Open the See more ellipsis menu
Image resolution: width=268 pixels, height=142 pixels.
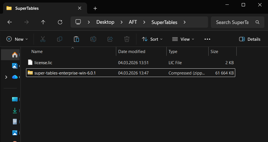point(207,39)
